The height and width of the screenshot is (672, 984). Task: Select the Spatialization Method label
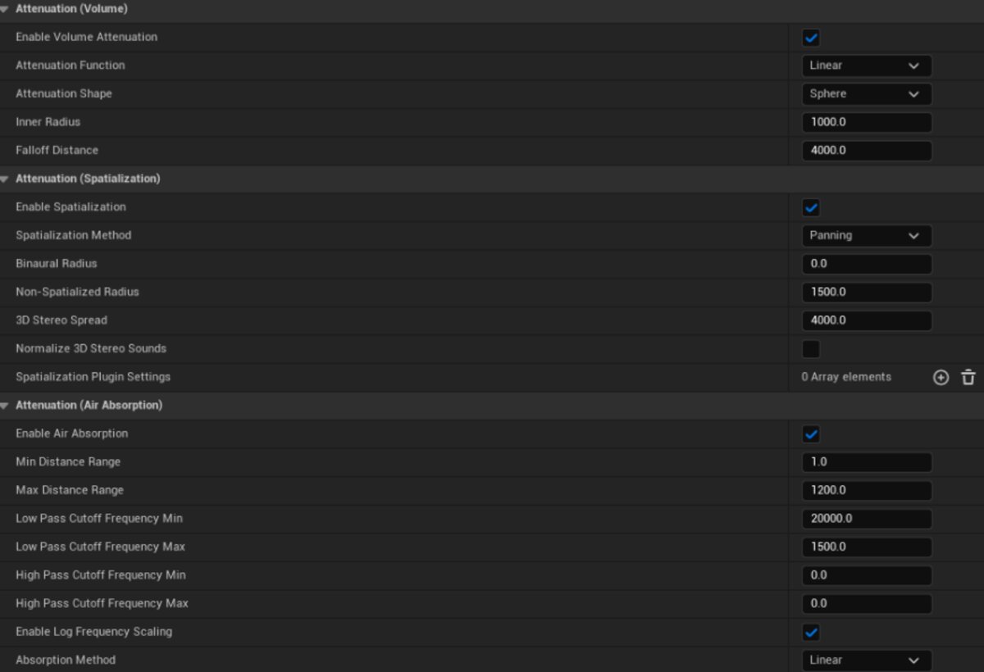74,235
